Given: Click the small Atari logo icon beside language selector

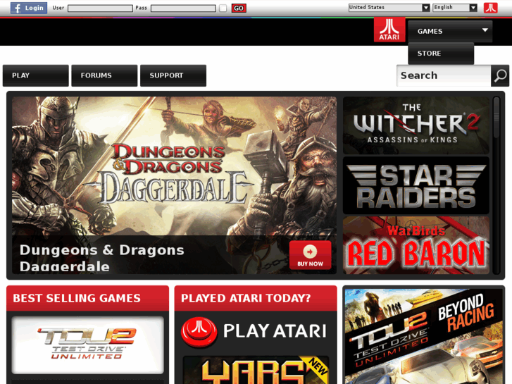Looking at the screenshot, I should [490, 8].
